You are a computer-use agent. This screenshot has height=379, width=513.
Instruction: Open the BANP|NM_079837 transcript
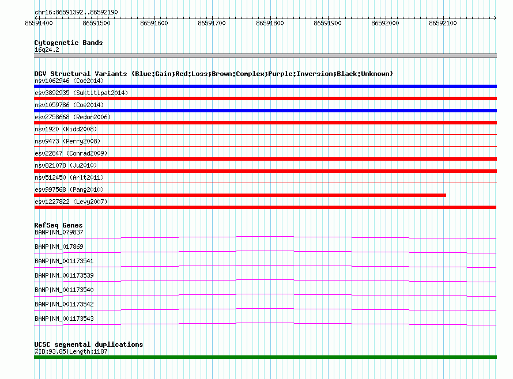59,232
